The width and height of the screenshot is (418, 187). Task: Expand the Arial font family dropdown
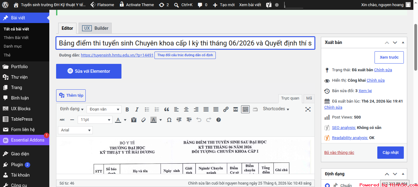point(75,130)
